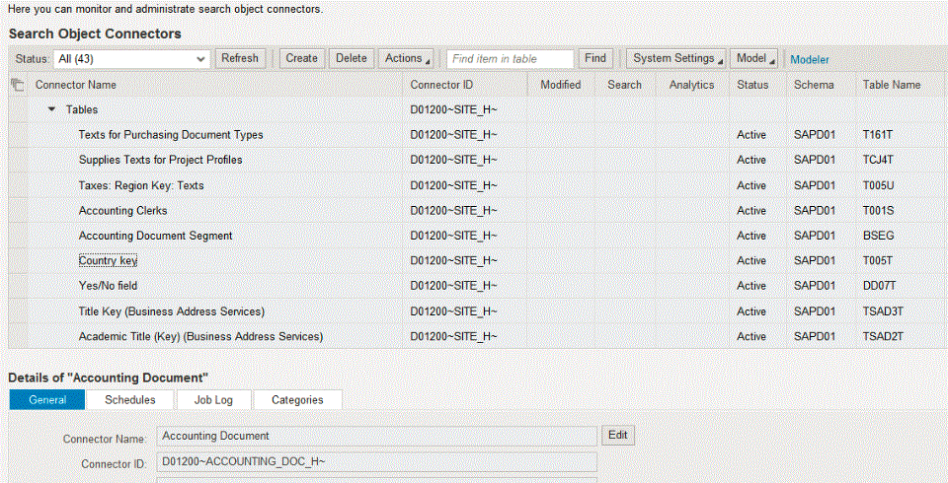The height and width of the screenshot is (483, 948).
Task: Click table name BSEG
Action: pyautogui.click(x=879, y=236)
